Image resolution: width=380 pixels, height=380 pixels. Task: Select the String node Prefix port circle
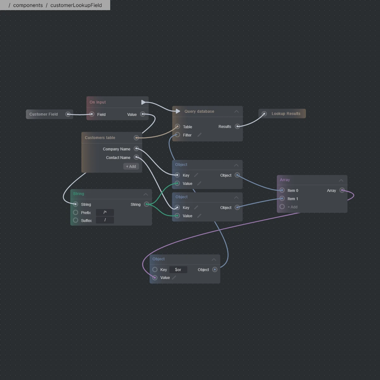[75, 212]
